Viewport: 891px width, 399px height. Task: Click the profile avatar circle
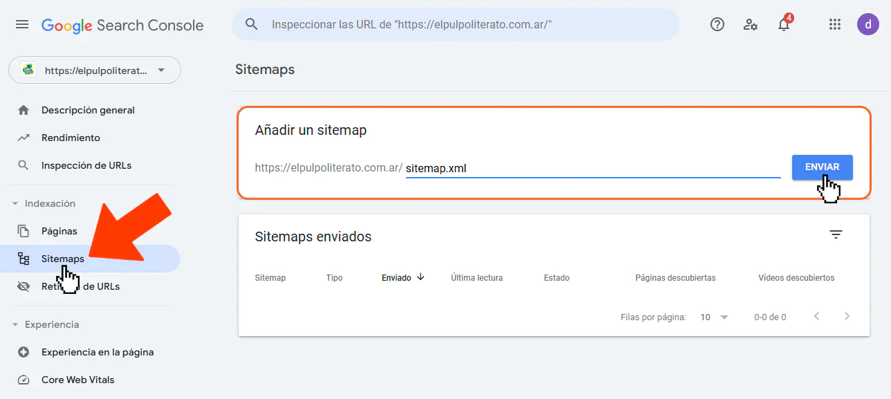(867, 24)
